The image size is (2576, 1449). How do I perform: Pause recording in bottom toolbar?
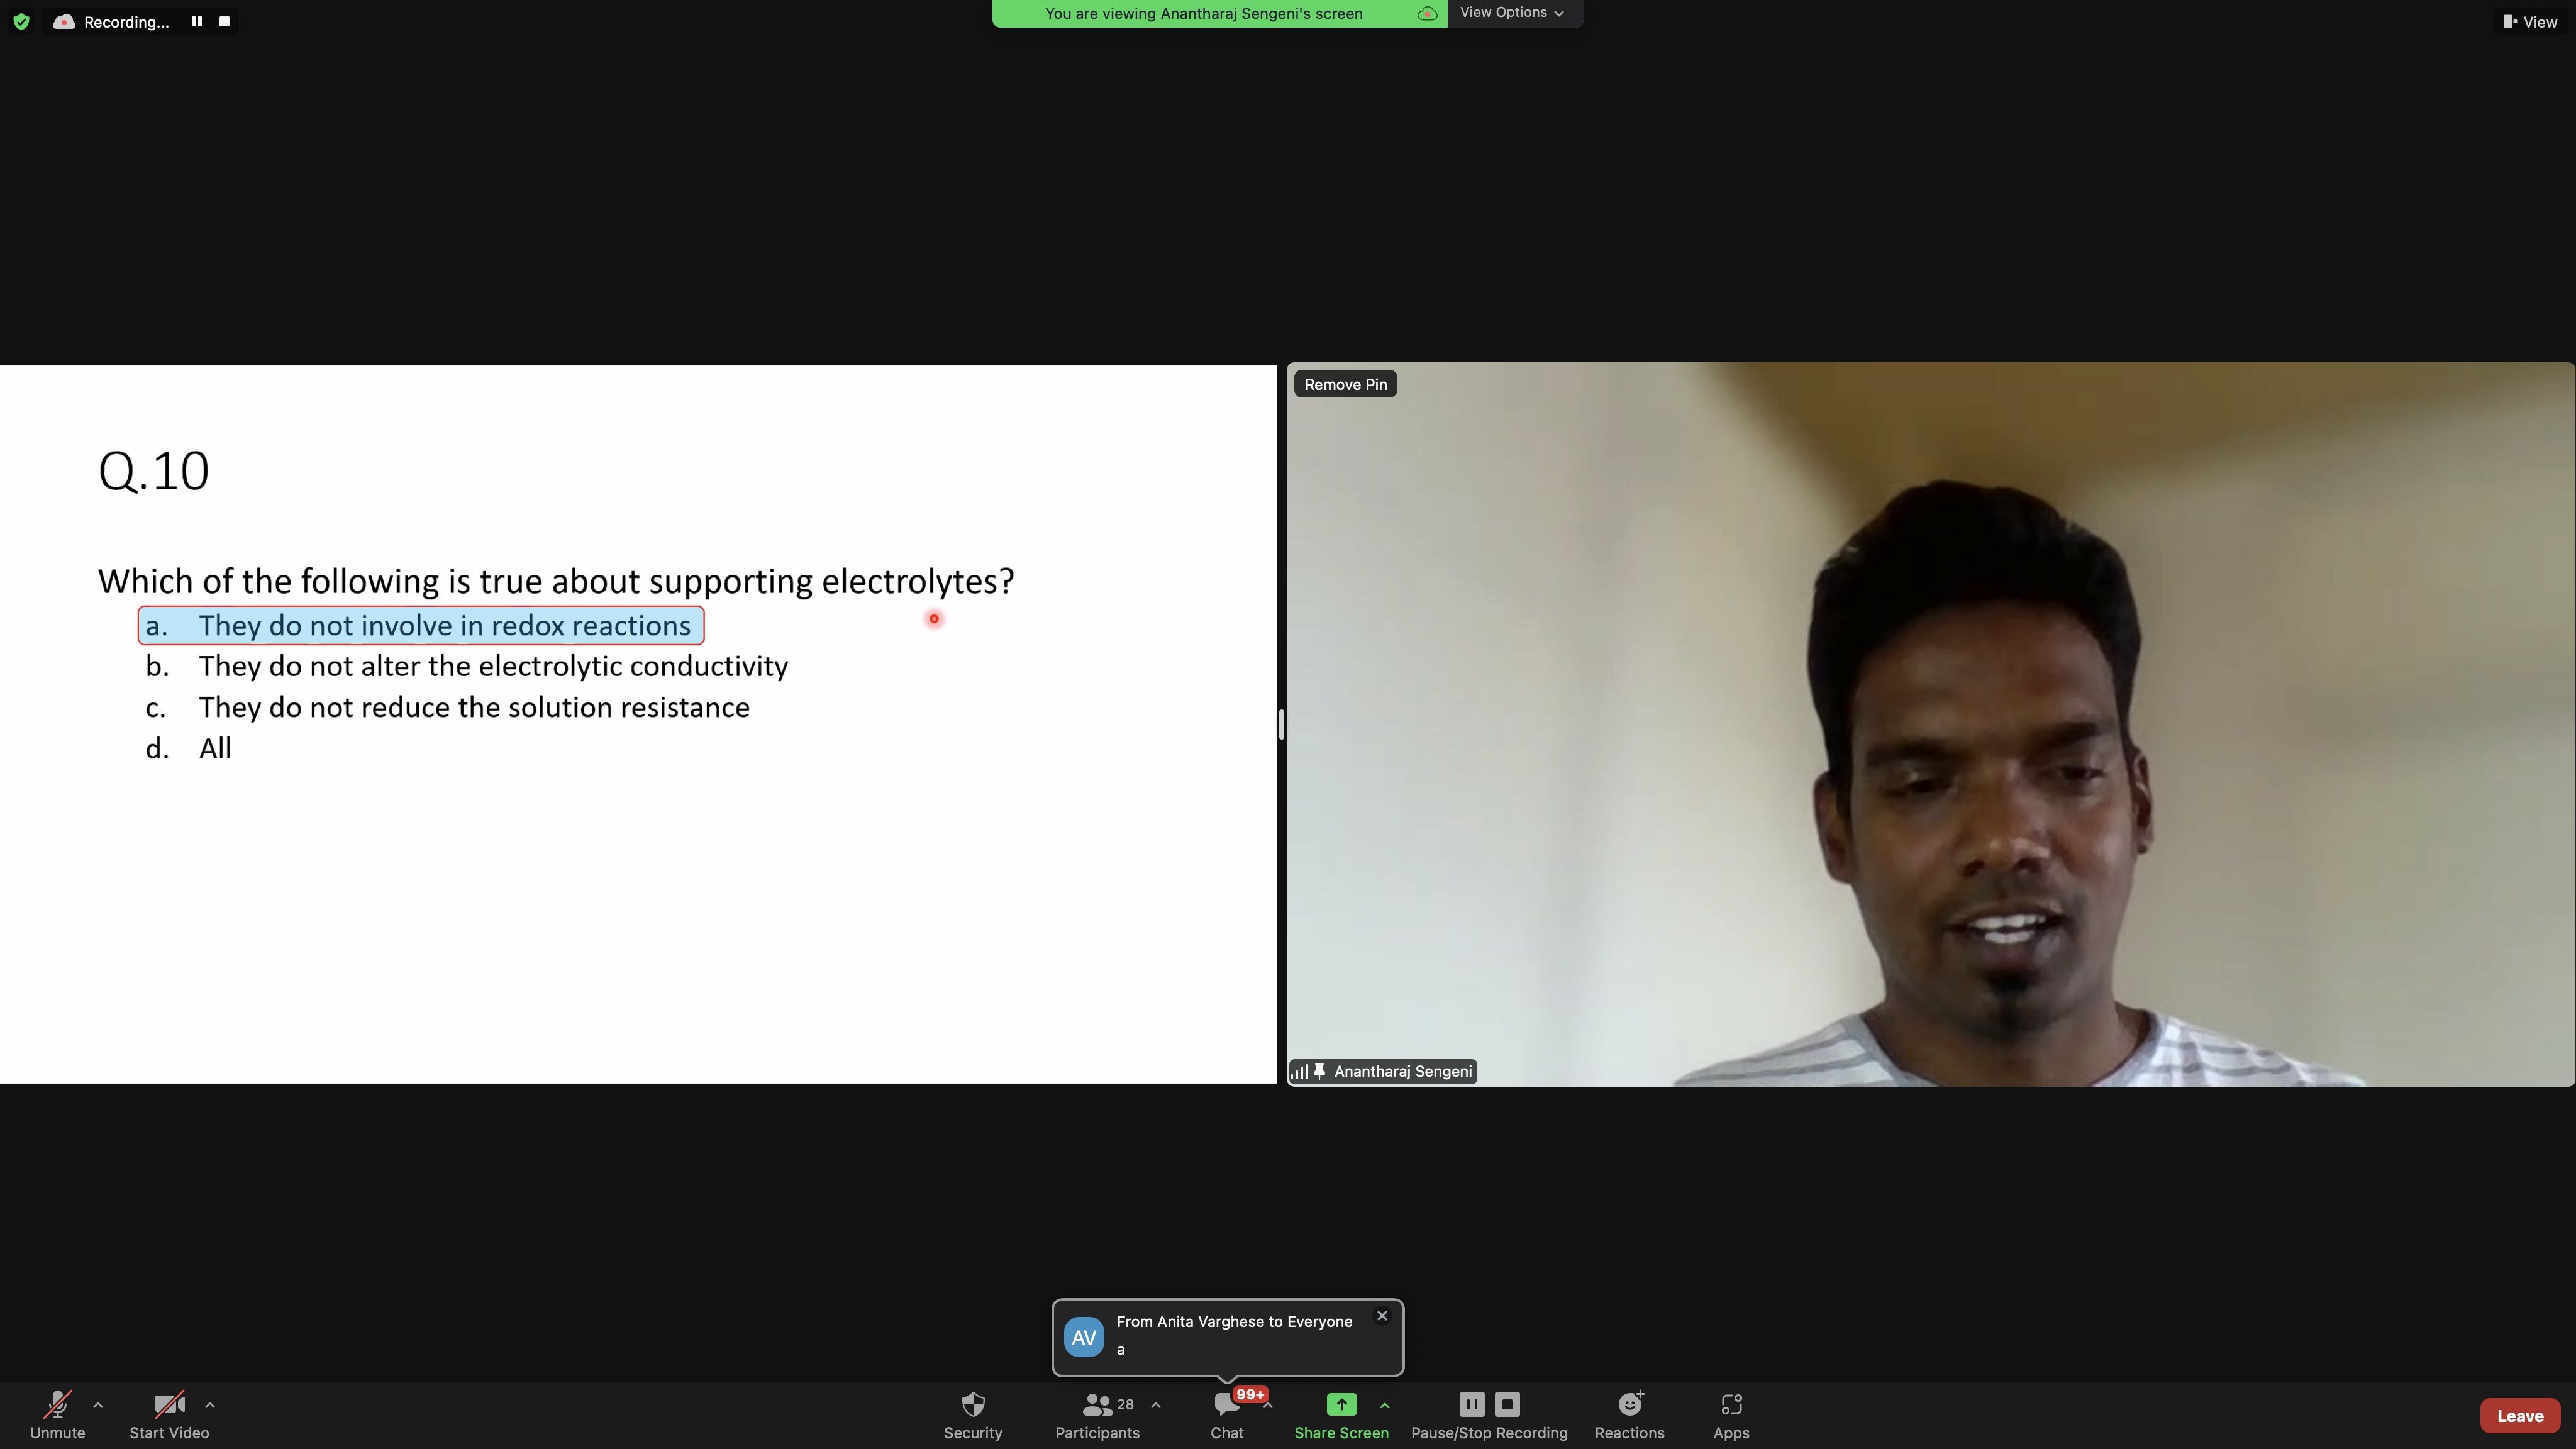(x=1471, y=1404)
